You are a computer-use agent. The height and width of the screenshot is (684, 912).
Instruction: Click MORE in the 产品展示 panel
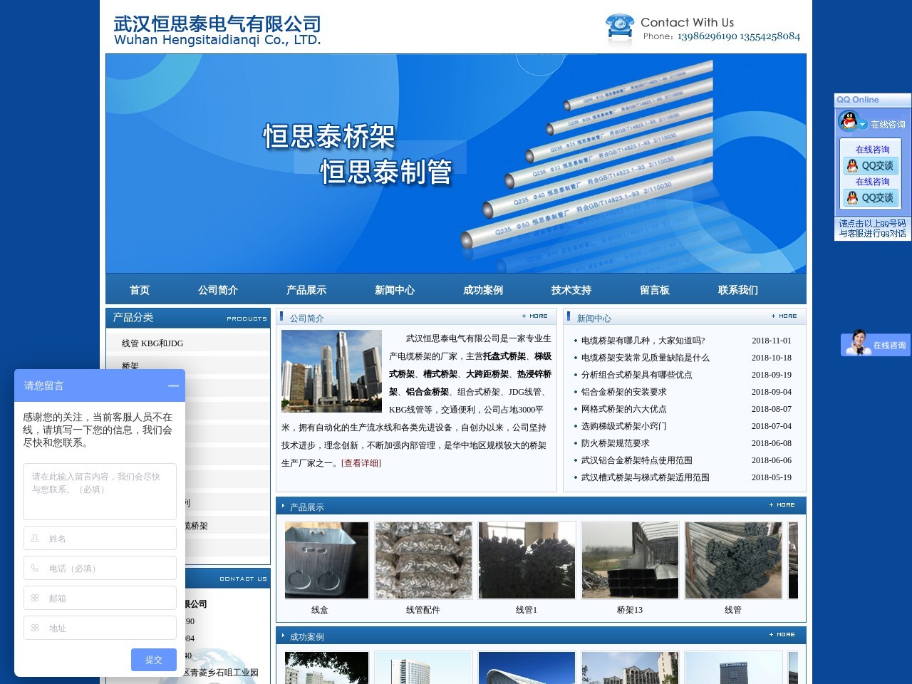(782, 504)
